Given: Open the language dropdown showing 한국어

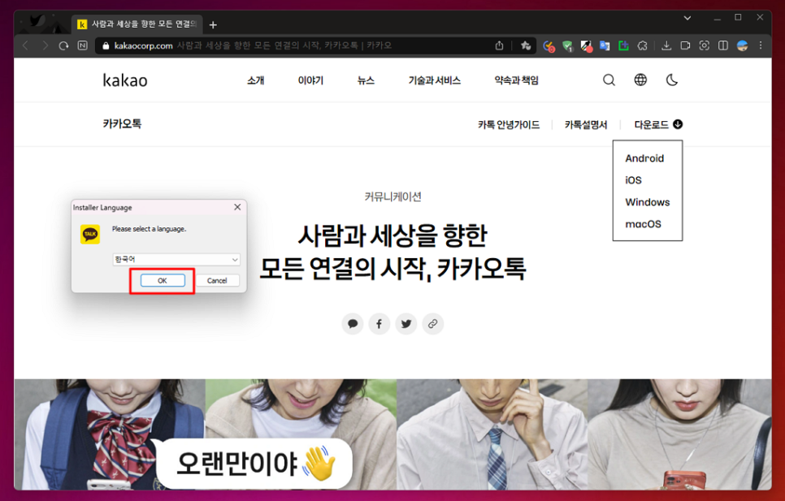Looking at the screenshot, I should tap(176, 259).
